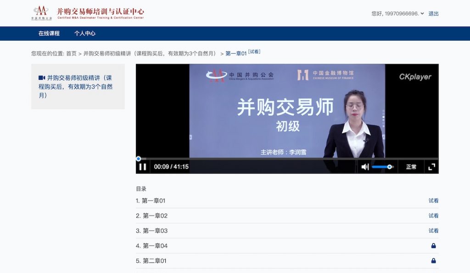Viewport: 470px width, 273px height.
Task: Click lock icon beside 第一章04
Action: point(433,246)
